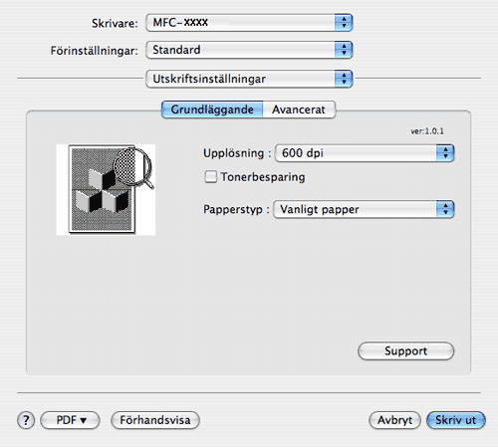Image resolution: width=498 pixels, height=447 pixels.
Task: Open the Förinställningar Standard dropdown
Action: pyautogui.click(x=249, y=50)
